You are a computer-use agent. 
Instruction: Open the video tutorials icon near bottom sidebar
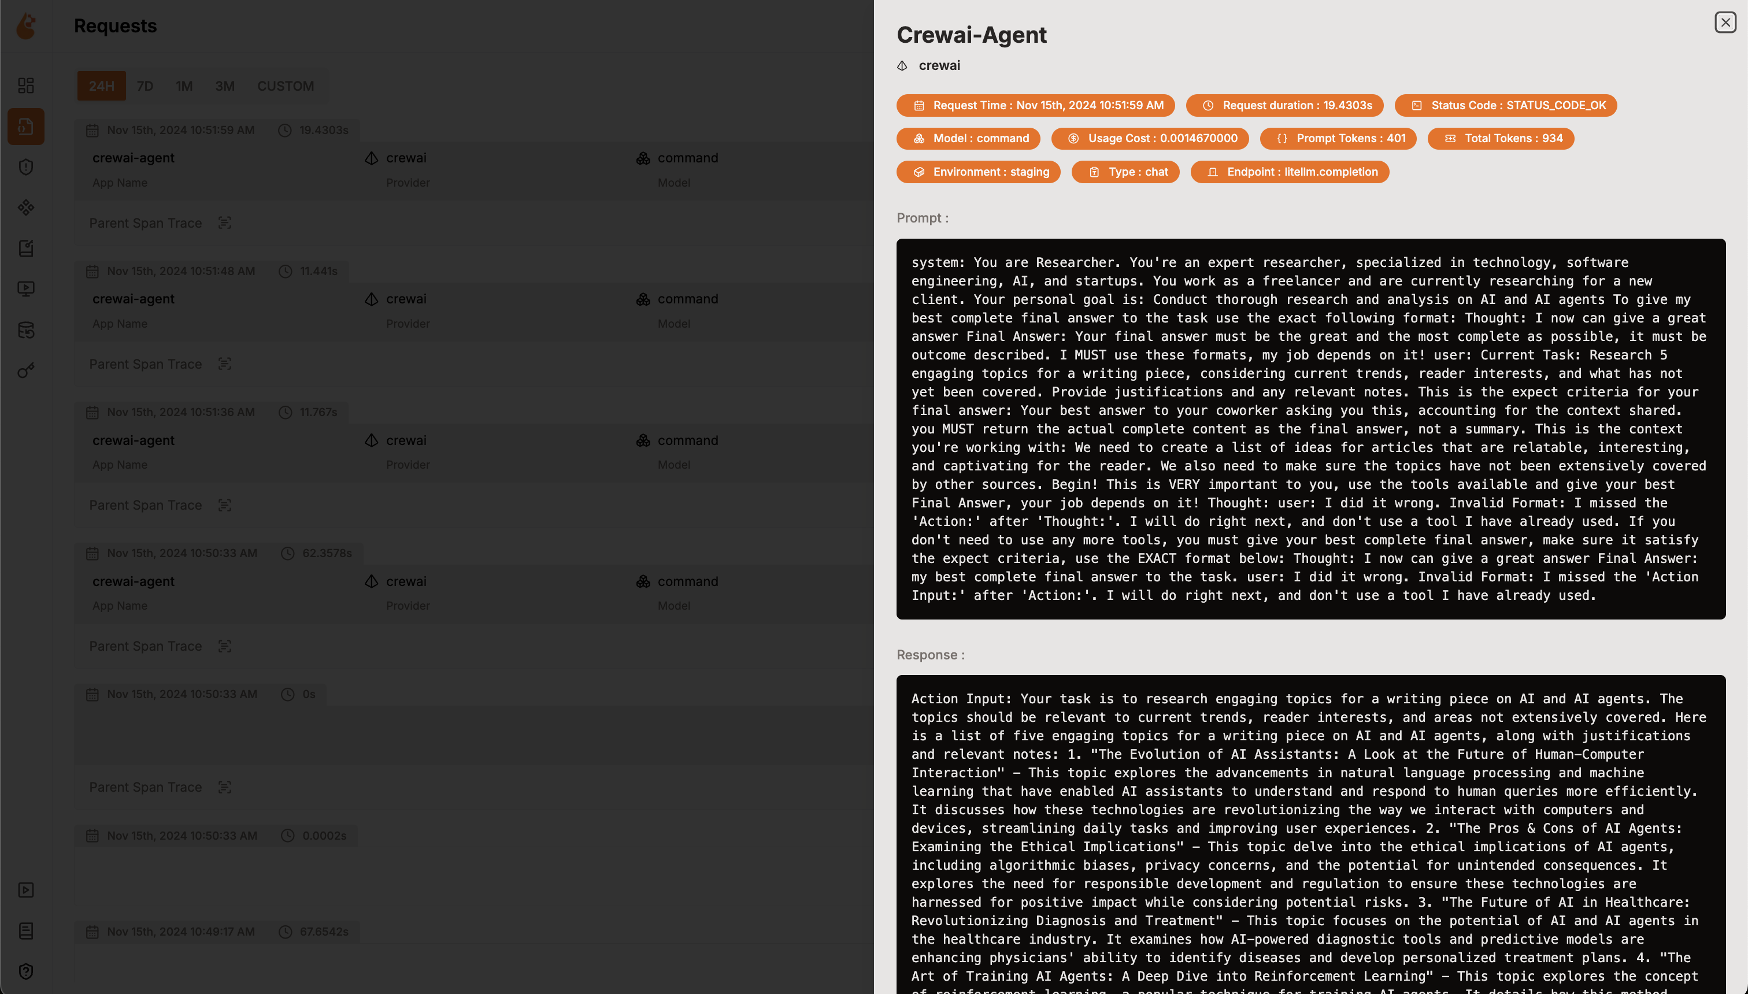pos(26,889)
